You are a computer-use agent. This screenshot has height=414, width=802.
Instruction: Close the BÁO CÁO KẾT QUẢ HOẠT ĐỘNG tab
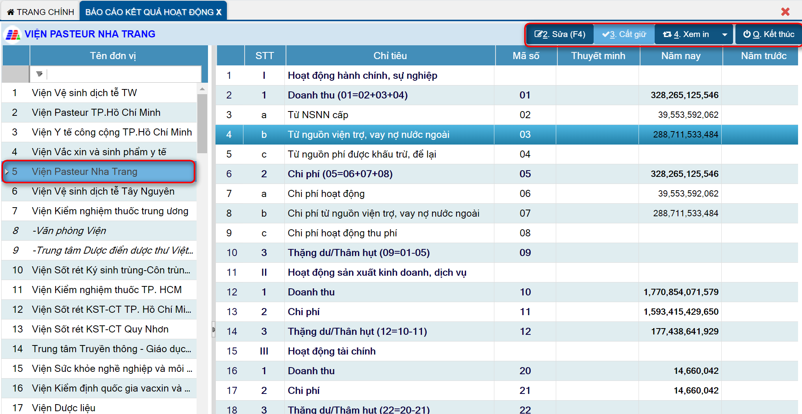tap(219, 12)
